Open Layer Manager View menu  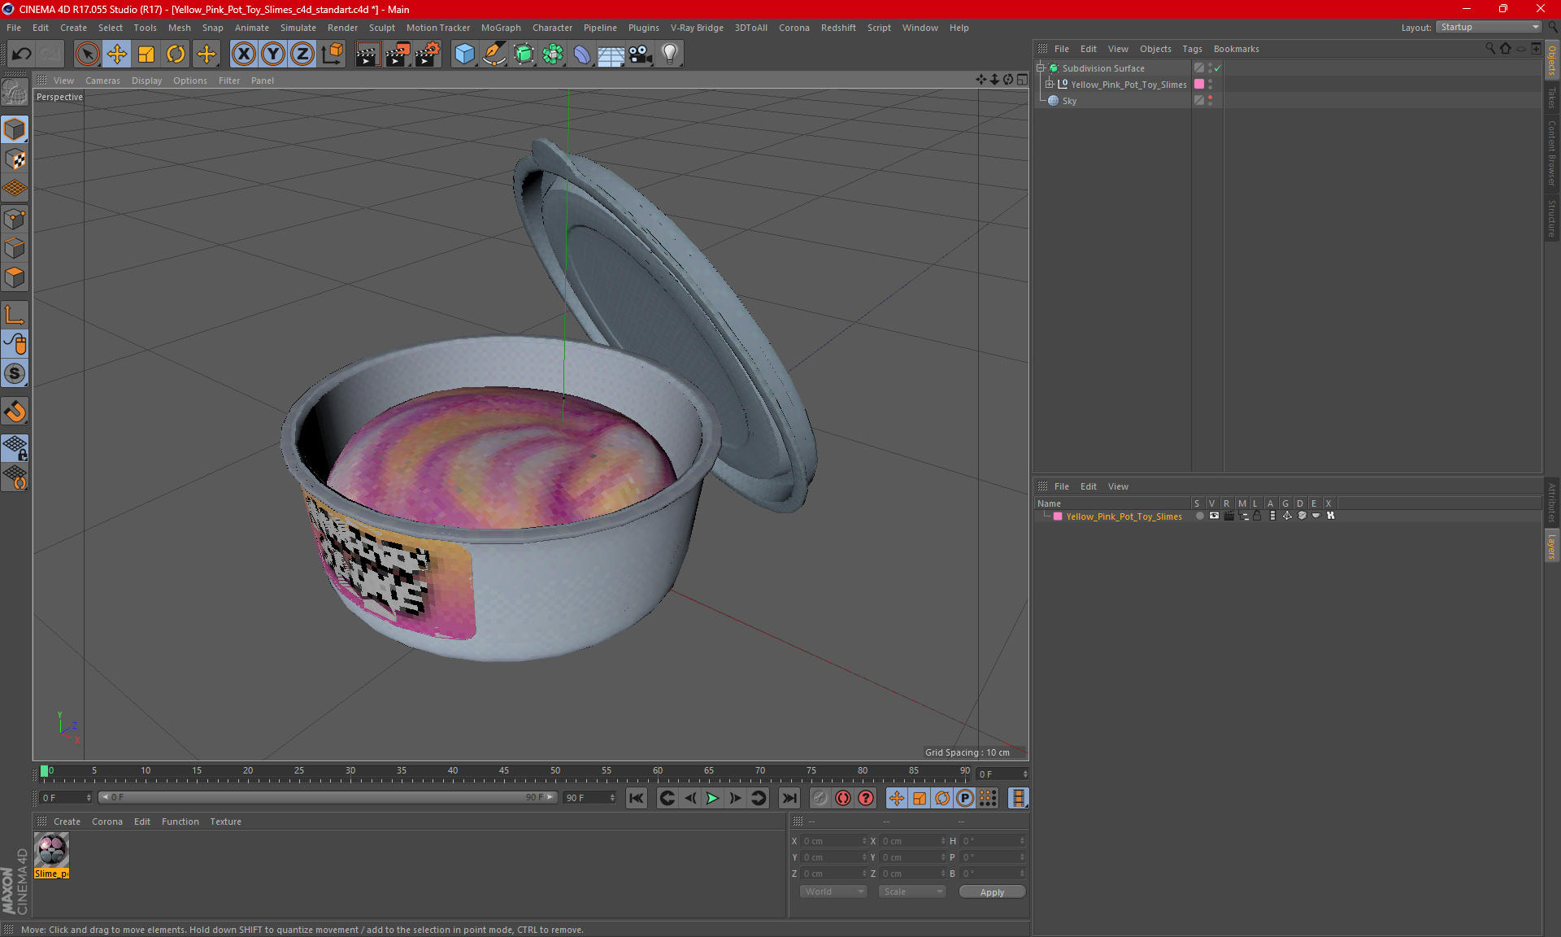[1118, 486]
